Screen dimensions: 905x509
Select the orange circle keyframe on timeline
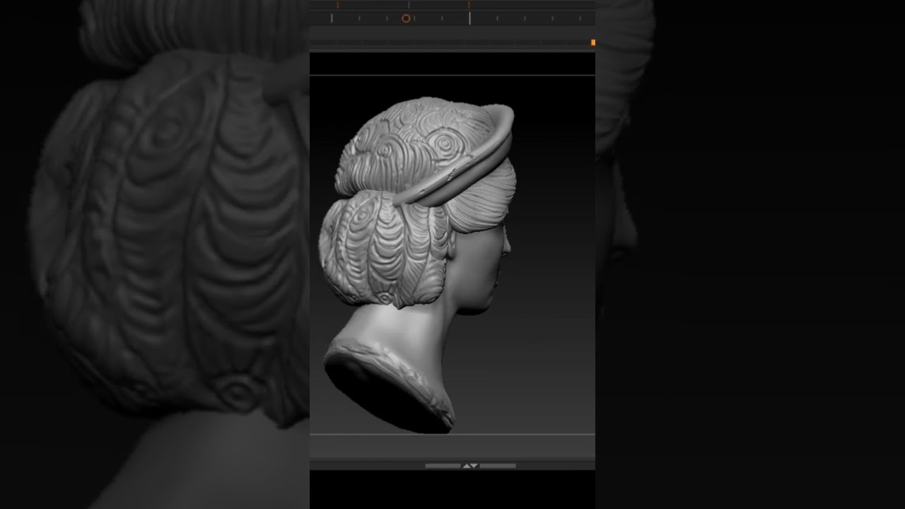pyautogui.click(x=406, y=18)
